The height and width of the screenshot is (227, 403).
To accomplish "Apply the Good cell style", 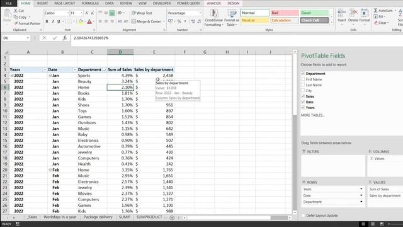I will pos(314,13).
